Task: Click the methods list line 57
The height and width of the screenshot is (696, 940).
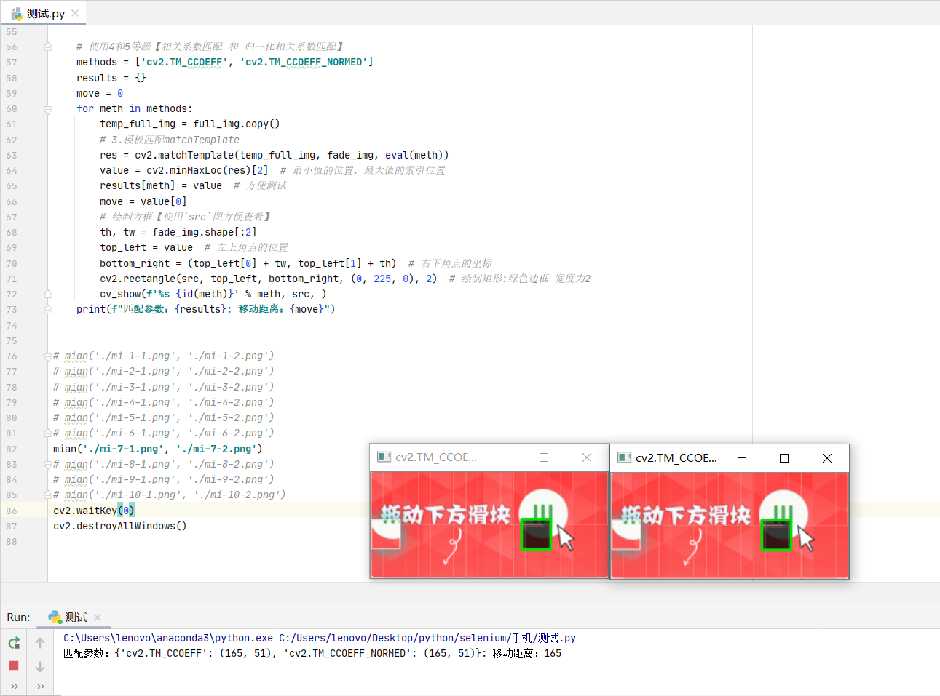Action: coord(225,63)
